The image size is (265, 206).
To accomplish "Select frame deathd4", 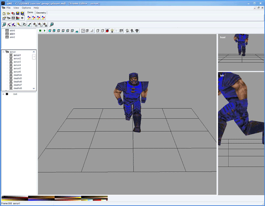I will (x=17, y=75).
